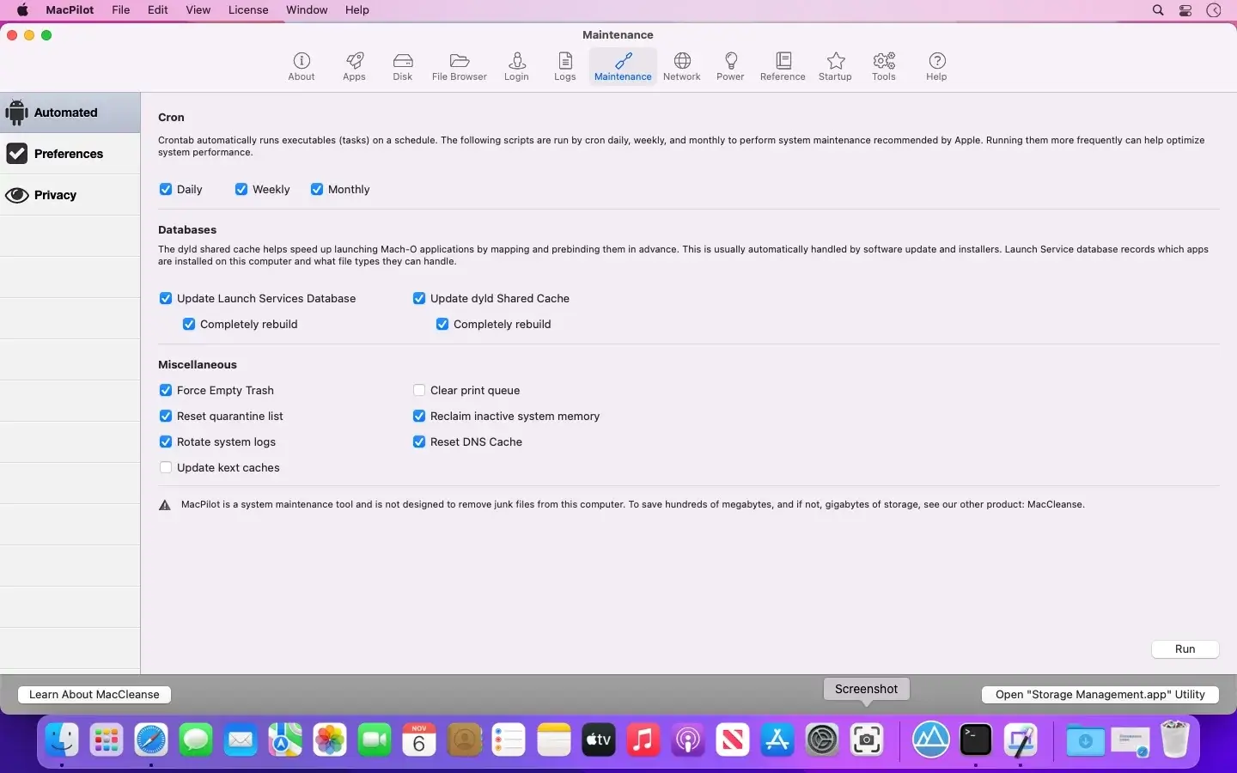Open the View menu
Viewport: 1237px width, 773px height.
(198, 10)
